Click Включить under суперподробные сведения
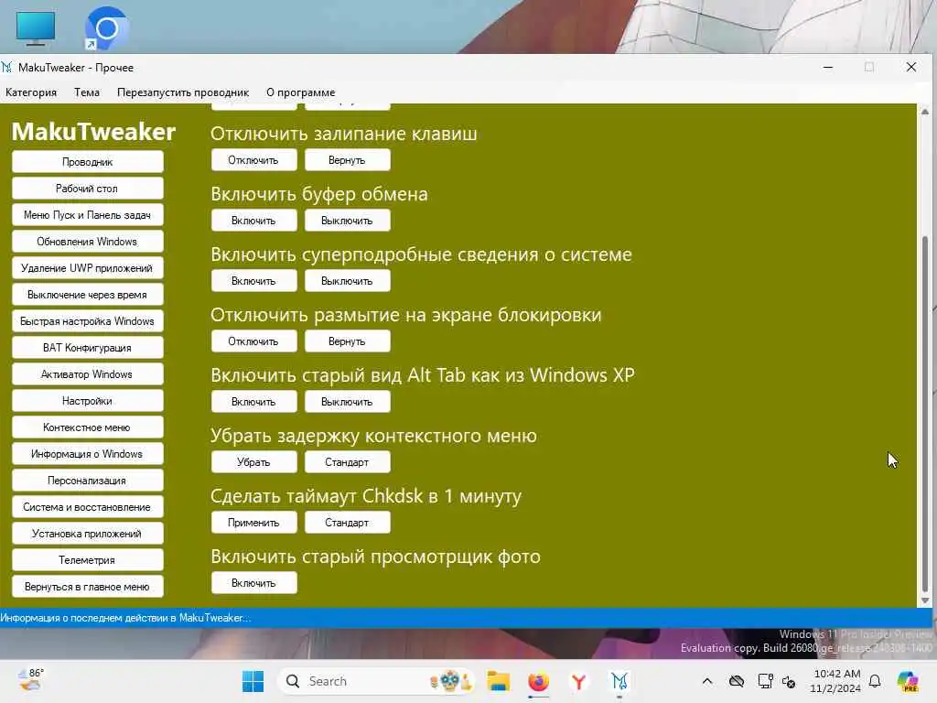 254,281
